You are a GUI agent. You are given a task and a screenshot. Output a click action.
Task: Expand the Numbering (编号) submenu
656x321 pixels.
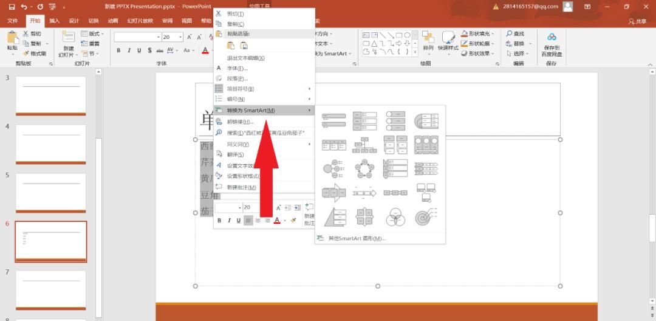pos(264,99)
